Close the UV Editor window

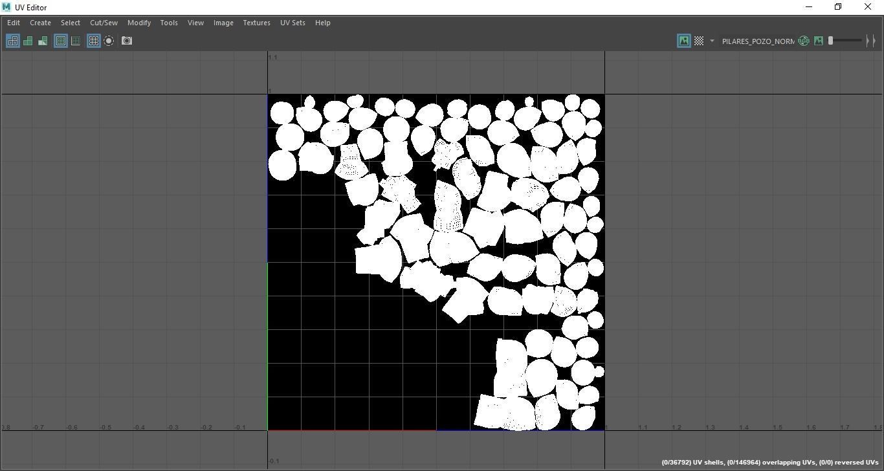click(868, 7)
